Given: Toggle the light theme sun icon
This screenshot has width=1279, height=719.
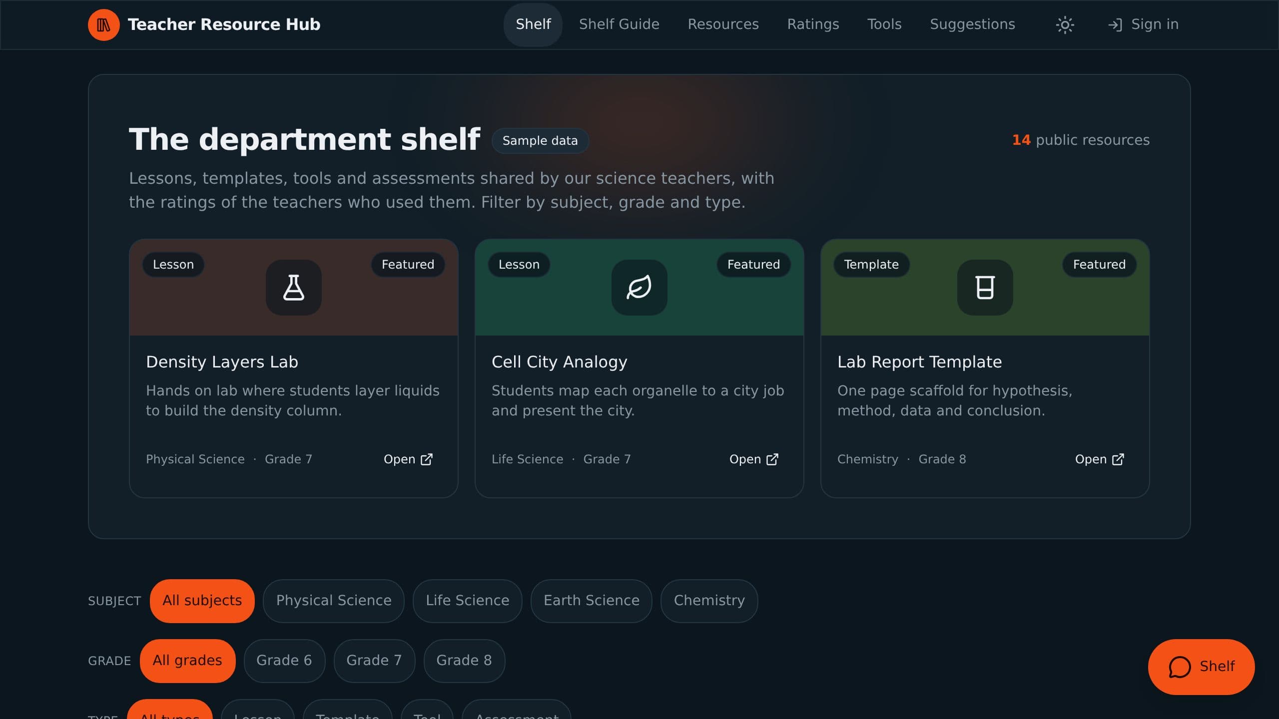Looking at the screenshot, I should (1065, 24).
